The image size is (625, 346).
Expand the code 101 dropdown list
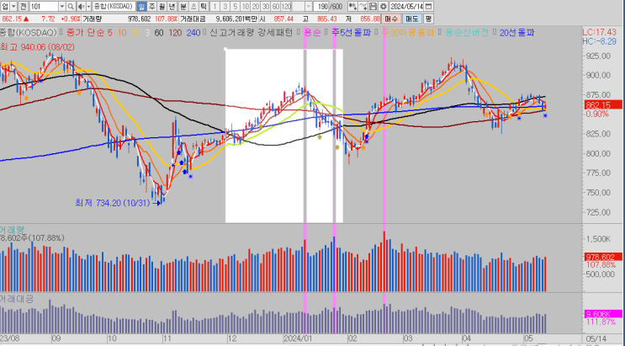tap(61, 7)
